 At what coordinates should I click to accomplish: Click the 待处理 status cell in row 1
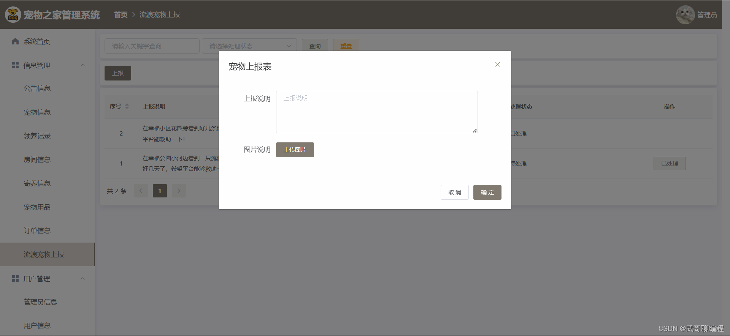(x=519, y=164)
